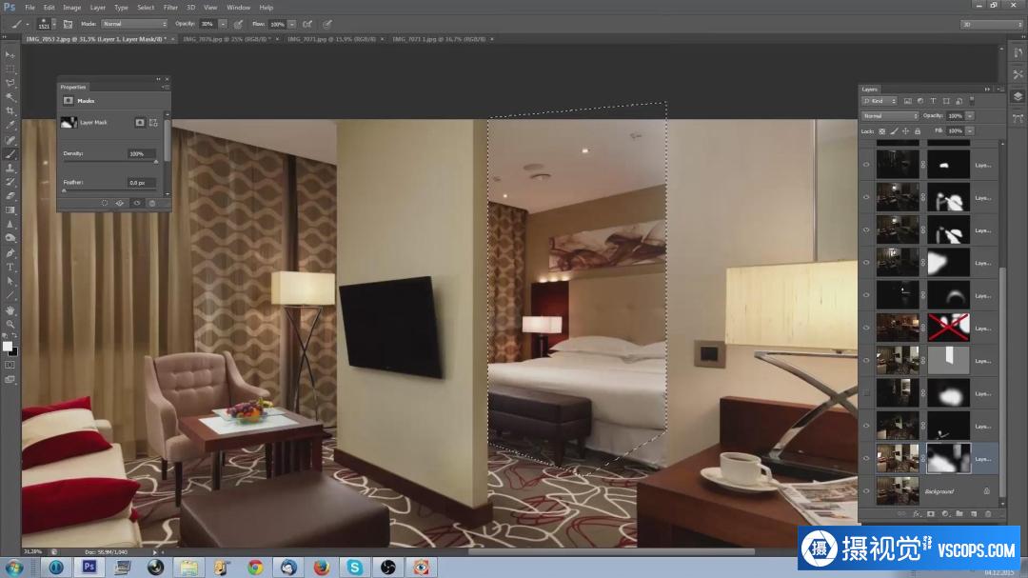The image size is (1028, 578).
Task: Open the Filter menu
Action: pos(170,8)
